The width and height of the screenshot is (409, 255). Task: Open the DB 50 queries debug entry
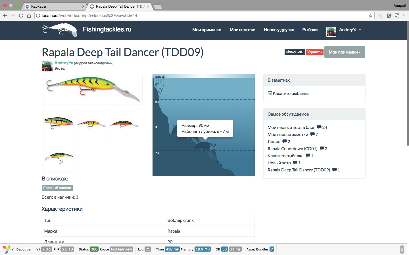[222, 249]
